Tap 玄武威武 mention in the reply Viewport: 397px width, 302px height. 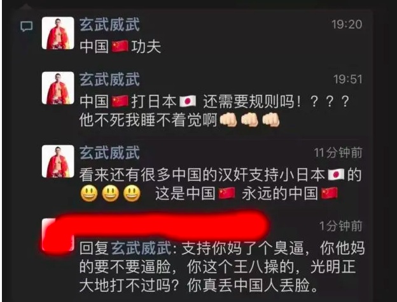click(141, 248)
